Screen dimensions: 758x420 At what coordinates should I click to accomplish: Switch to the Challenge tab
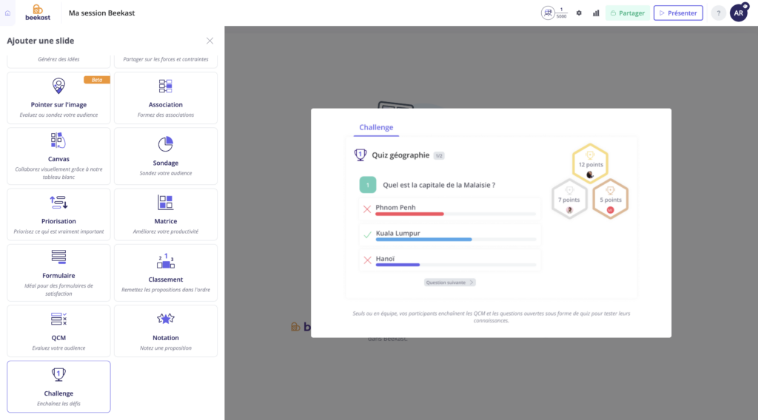376,127
